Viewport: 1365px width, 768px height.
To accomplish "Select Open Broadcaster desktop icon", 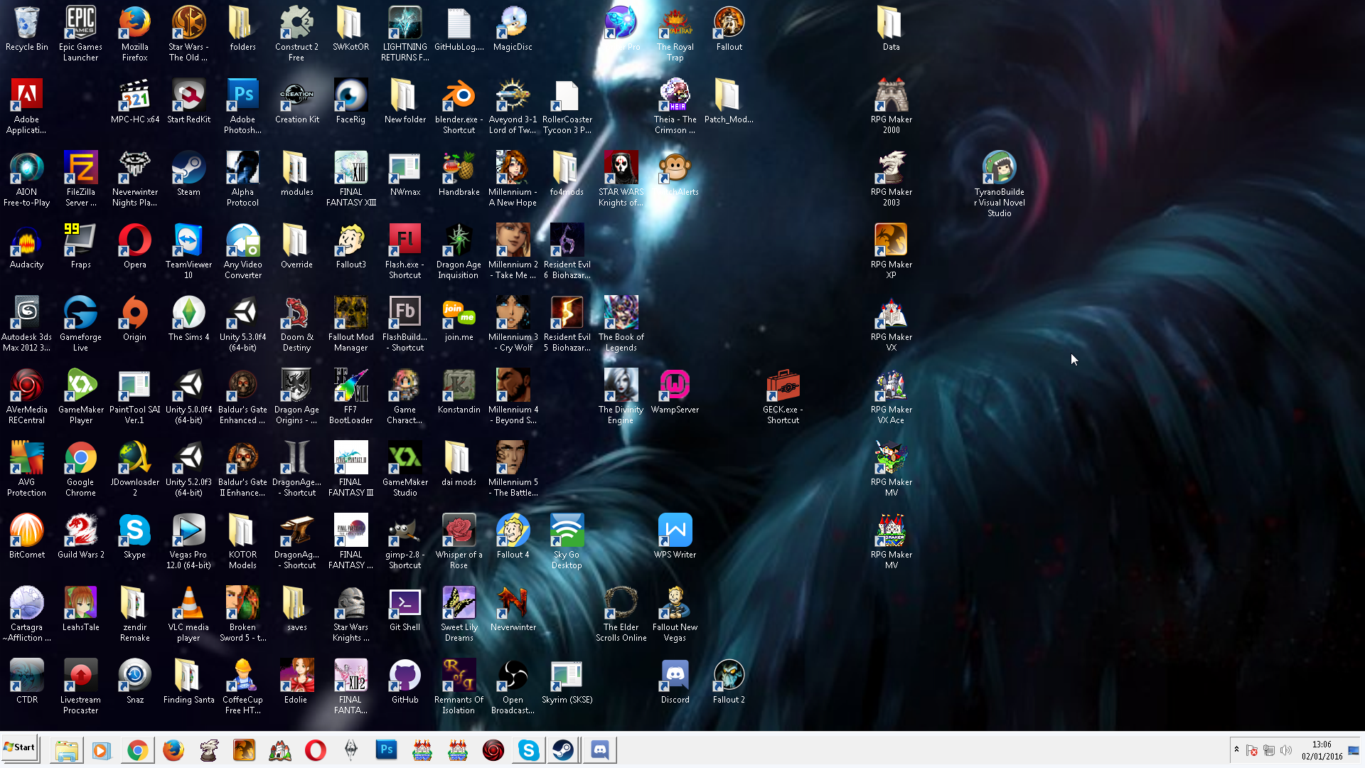I will (x=513, y=687).
